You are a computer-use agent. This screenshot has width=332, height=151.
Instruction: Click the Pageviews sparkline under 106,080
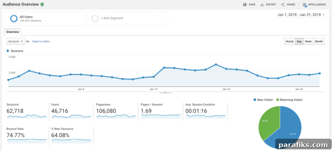point(116,116)
